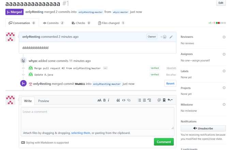
Task: Open the 'assign yourself' link
Action: [201, 60]
